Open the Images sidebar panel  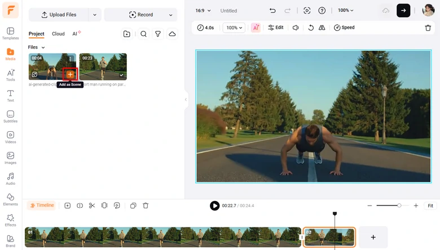pos(10,158)
